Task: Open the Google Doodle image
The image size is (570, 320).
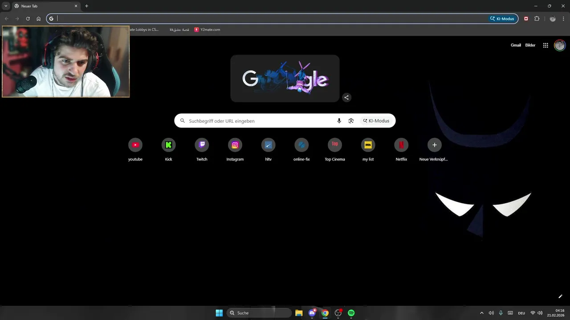Action: click(x=285, y=79)
